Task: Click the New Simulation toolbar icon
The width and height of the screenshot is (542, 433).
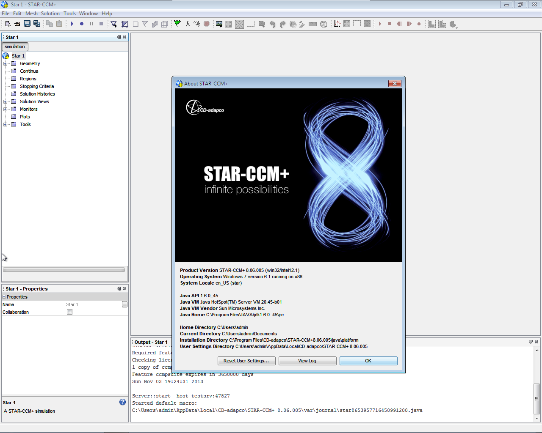Action: (8, 24)
